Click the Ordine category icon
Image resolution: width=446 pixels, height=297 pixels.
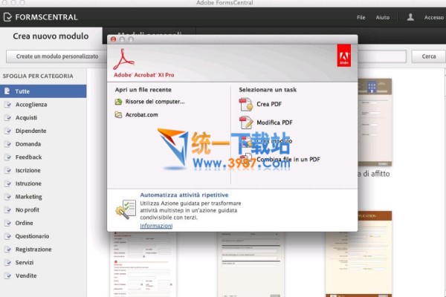(7, 223)
